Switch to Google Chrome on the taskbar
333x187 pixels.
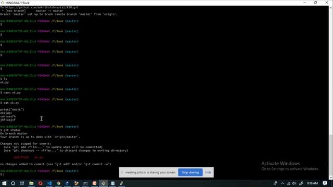pyautogui.click(x=58, y=183)
